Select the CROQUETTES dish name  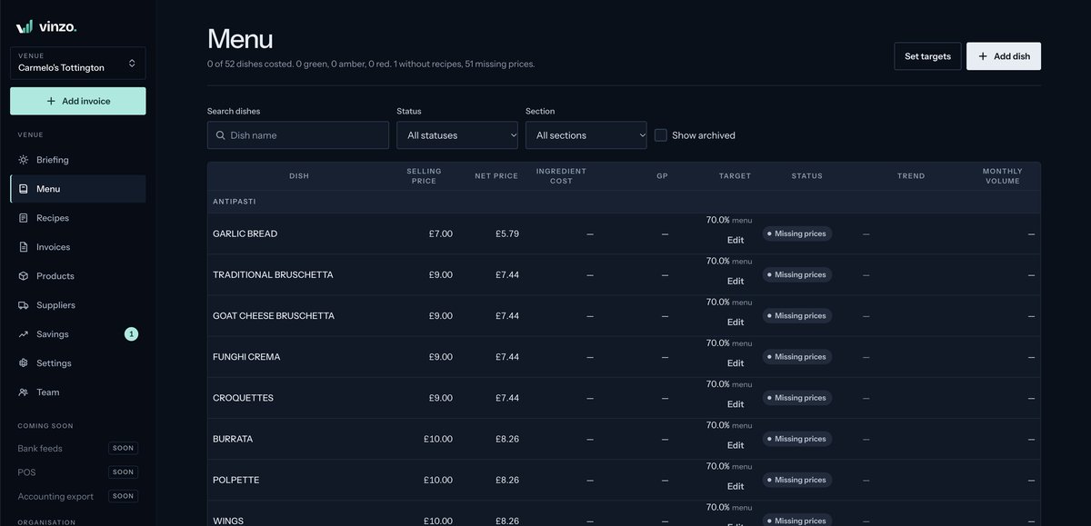[243, 398]
